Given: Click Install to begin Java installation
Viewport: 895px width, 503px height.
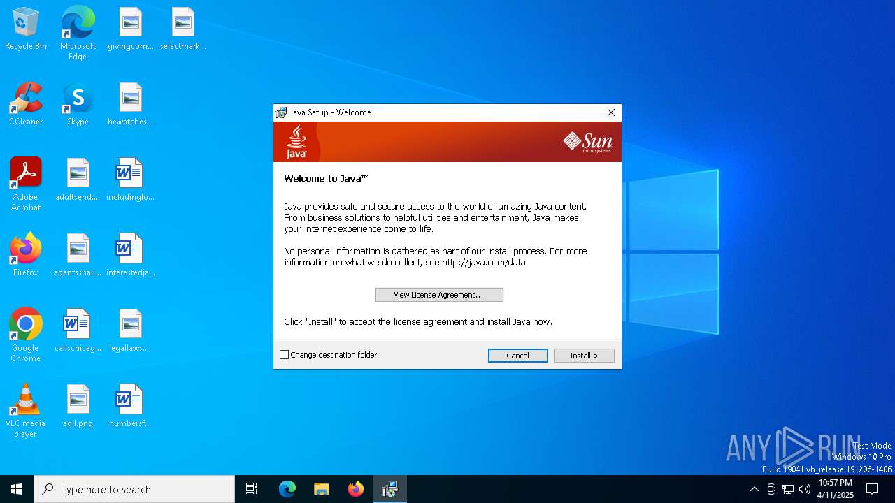Looking at the screenshot, I should [585, 356].
